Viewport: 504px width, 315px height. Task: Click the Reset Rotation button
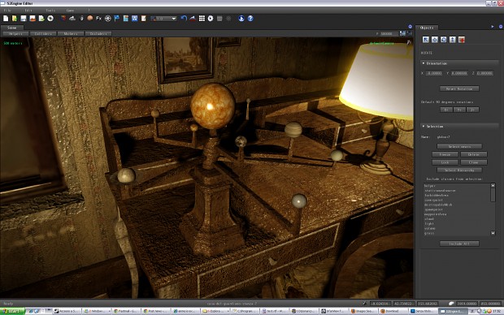click(x=459, y=88)
